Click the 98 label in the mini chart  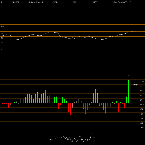tap(93, 137)
